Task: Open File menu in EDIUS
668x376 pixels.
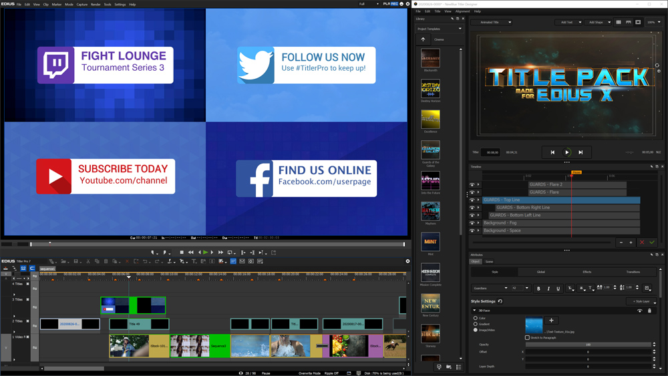Action: point(19,4)
